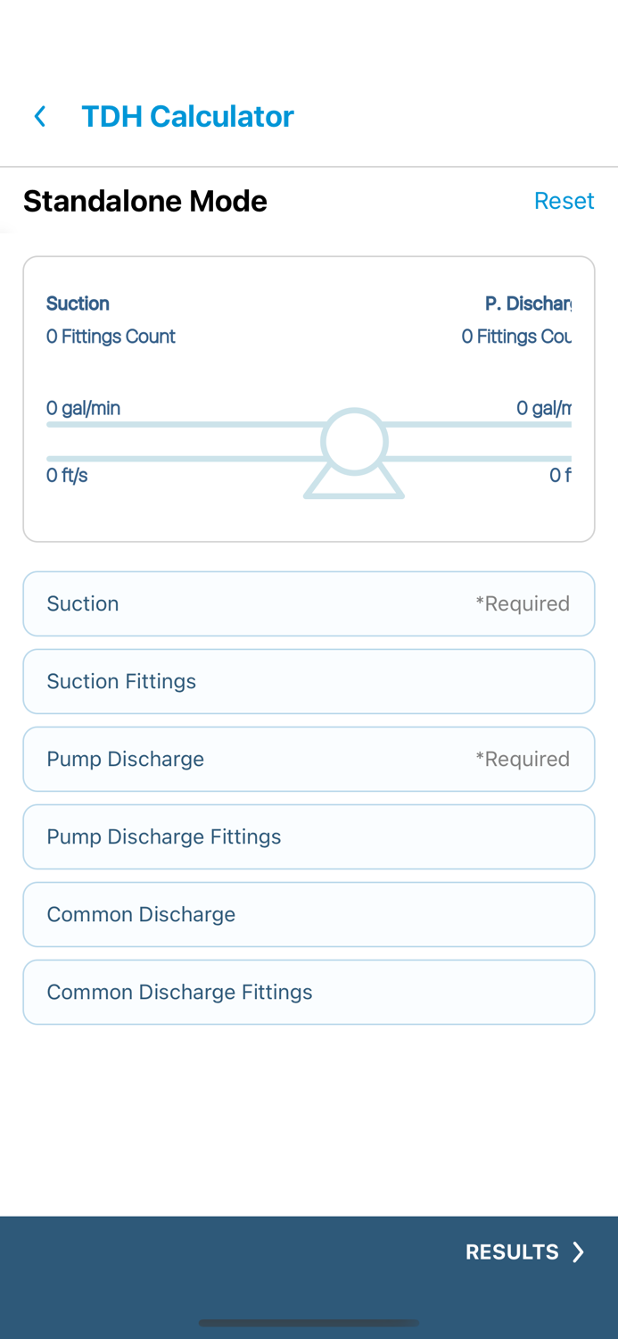Tap discharge side Fittings Count text
Screen dimensions: 618x1339
click(x=515, y=337)
